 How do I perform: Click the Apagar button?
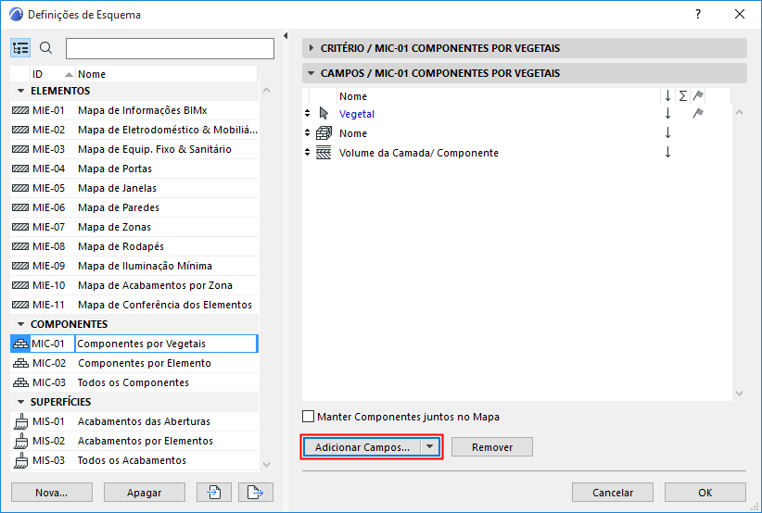coord(145,492)
